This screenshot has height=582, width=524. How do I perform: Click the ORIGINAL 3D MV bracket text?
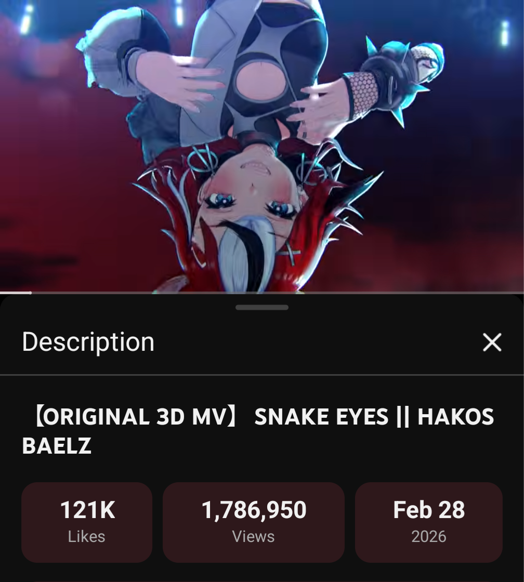pyautogui.click(x=136, y=416)
